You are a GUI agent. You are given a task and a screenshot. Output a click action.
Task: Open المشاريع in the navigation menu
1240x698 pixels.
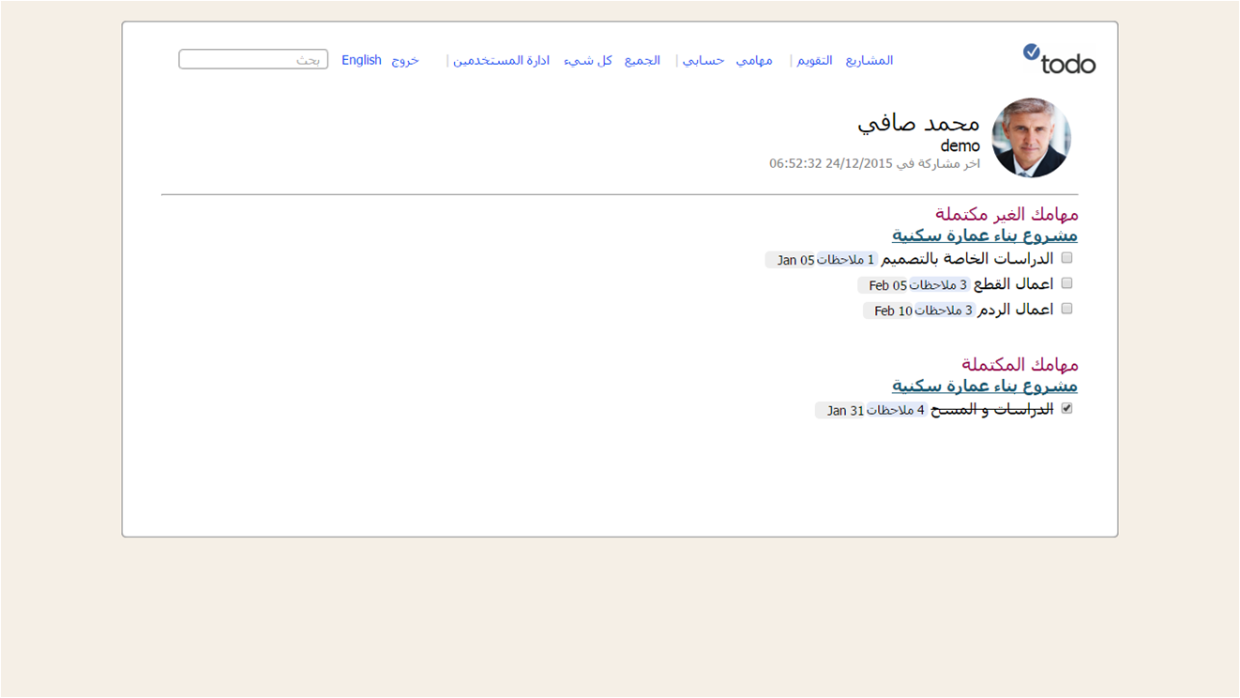pos(869,60)
